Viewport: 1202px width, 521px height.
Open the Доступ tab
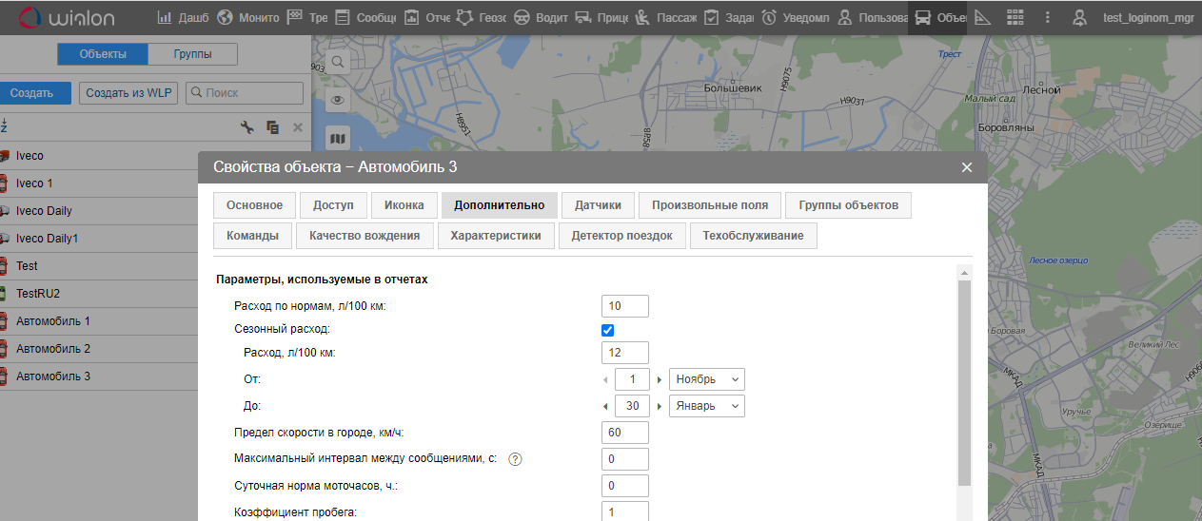(333, 205)
